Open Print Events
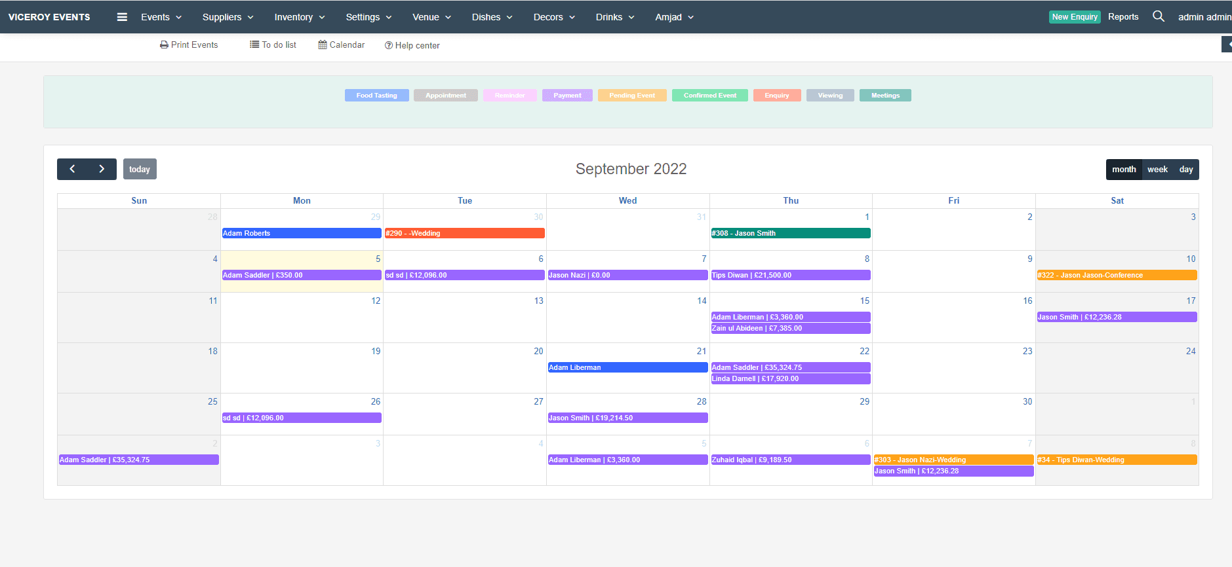This screenshot has height=567, width=1232. pos(189,45)
